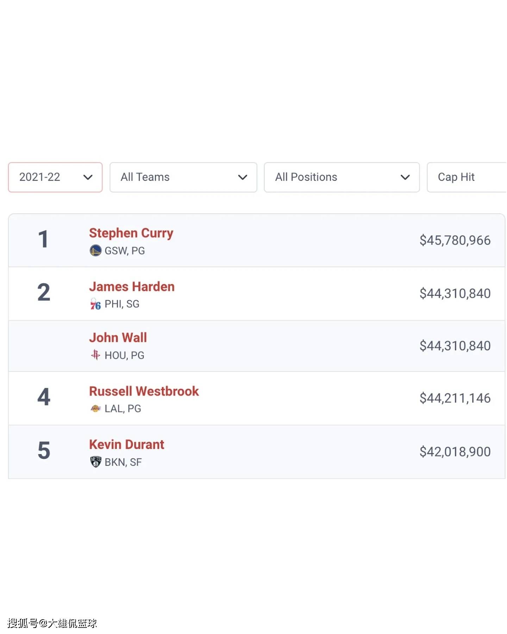Click the Lakers logo icon

pyautogui.click(x=95, y=408)
